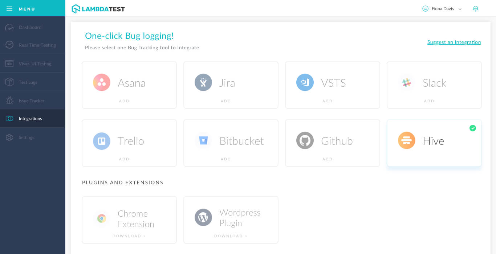This screenshot has width=496, height=254.
Task: Click Download for the Chrome Extension
Action: tap(129, 236)
